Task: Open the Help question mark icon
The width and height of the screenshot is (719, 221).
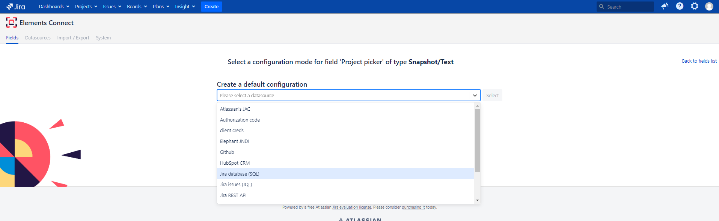Action: tap(680, 6)
